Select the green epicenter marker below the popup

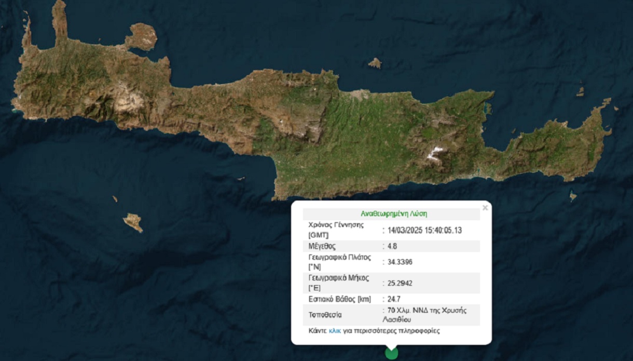391,354
